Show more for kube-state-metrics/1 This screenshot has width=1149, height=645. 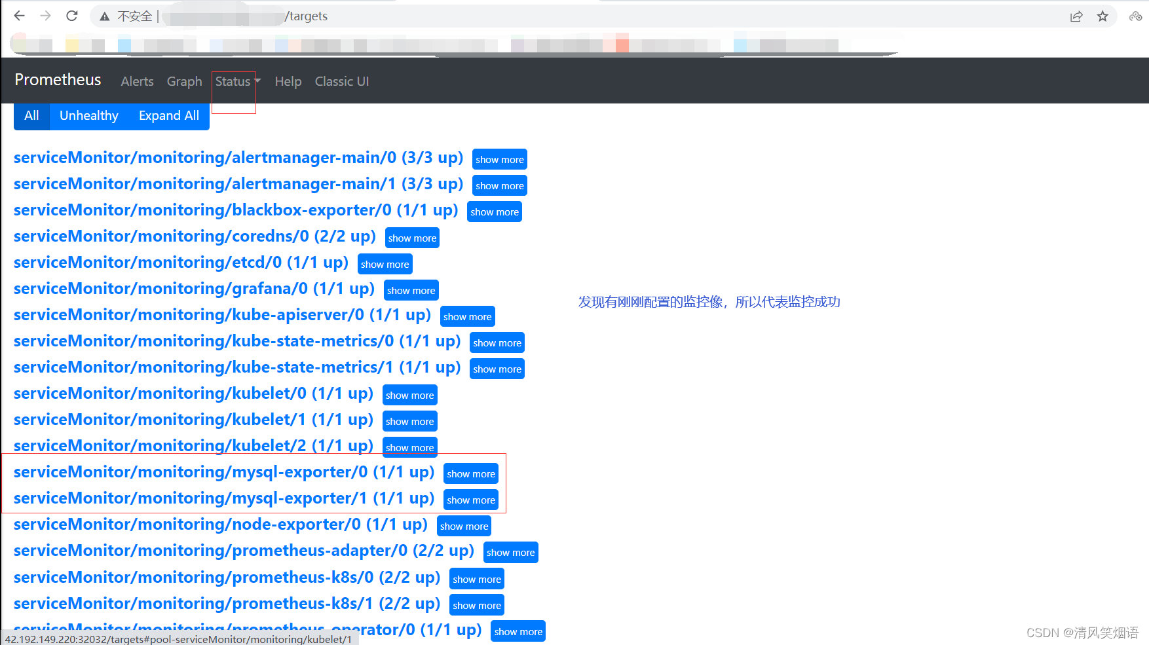(497, 369)
